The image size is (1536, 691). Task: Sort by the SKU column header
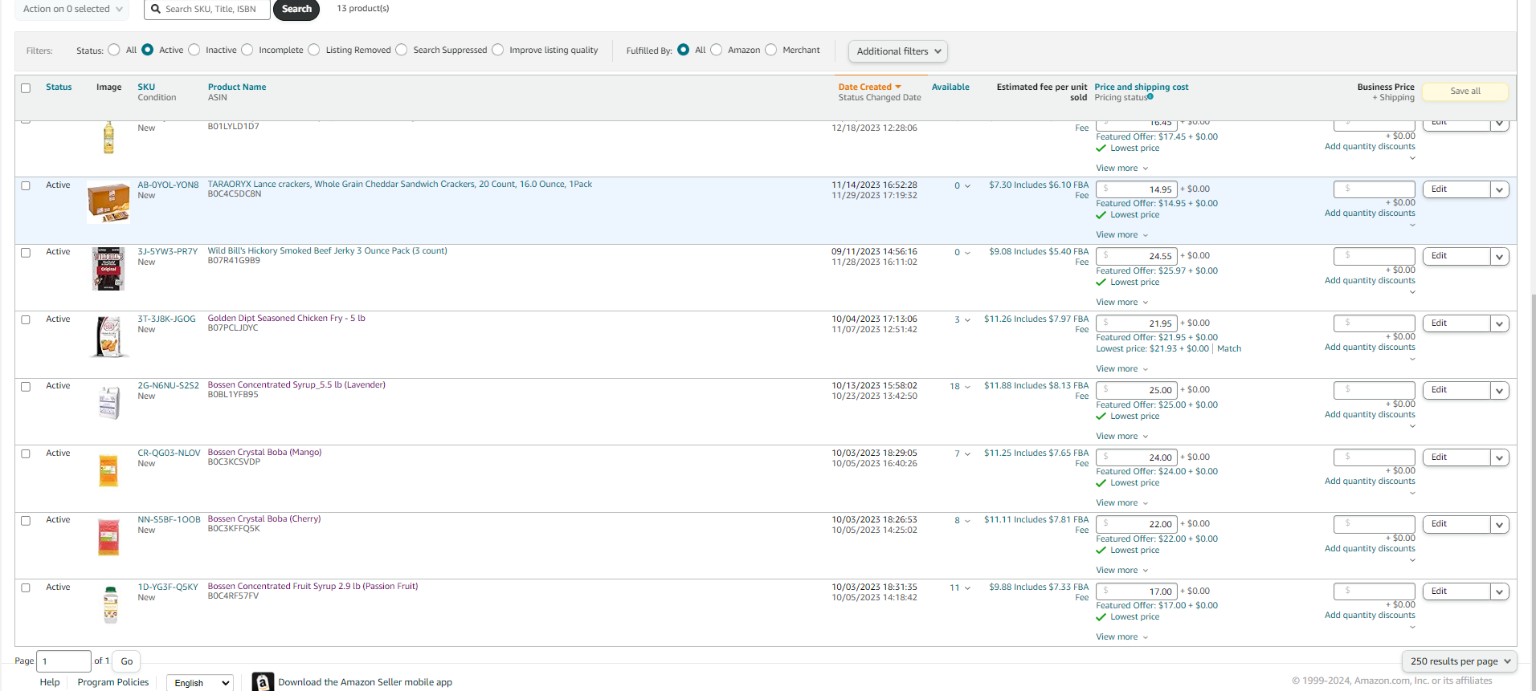point(146,87)
